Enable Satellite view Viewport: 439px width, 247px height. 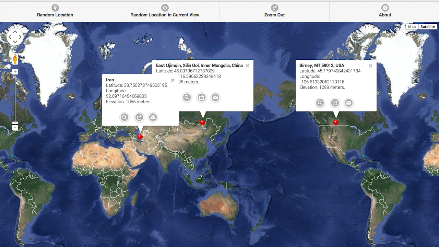pos(427,26)
